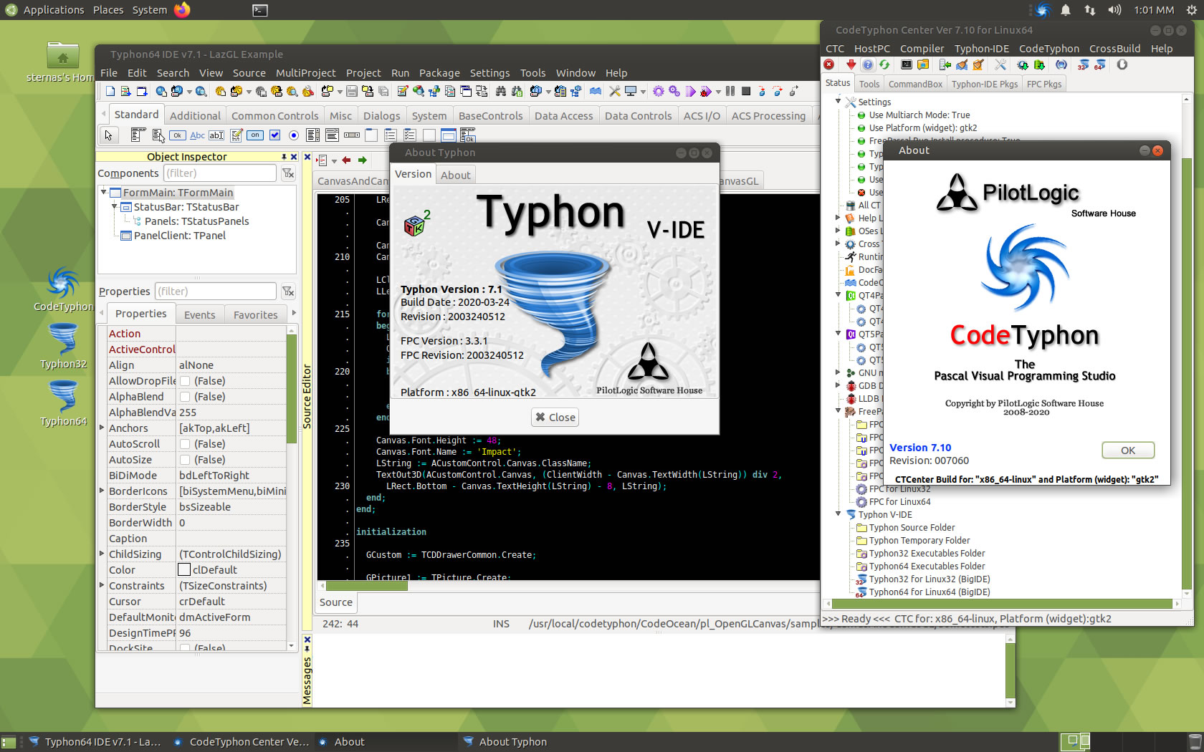This screenshot has width=1204, height=752.
Task: Click the Typhon32 tornado toolbar icon
Action: [x=1082, y=64]
